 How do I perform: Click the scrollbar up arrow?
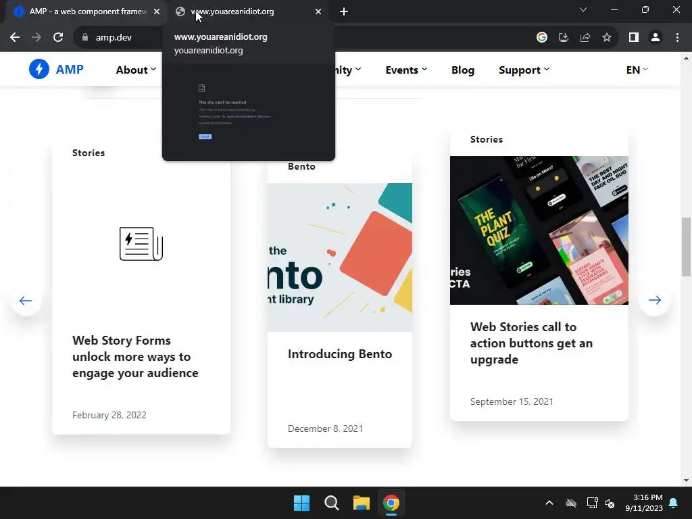(x=686, y=58)
